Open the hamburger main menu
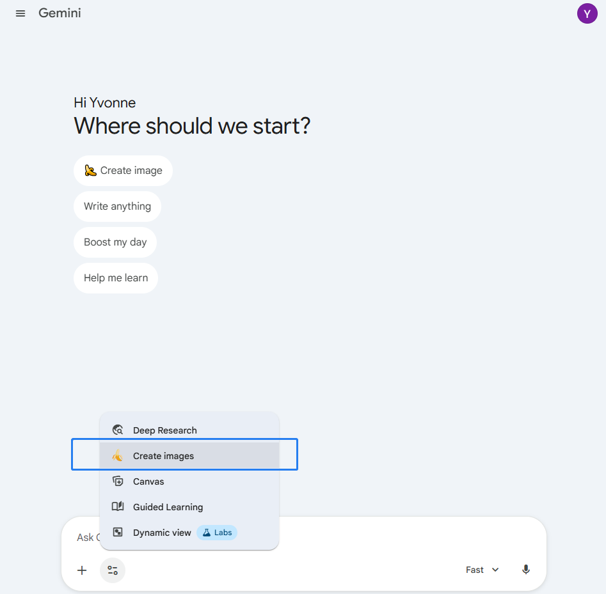Image resolution: width=606 pixels, height=594 pixels. coord(20,13)
